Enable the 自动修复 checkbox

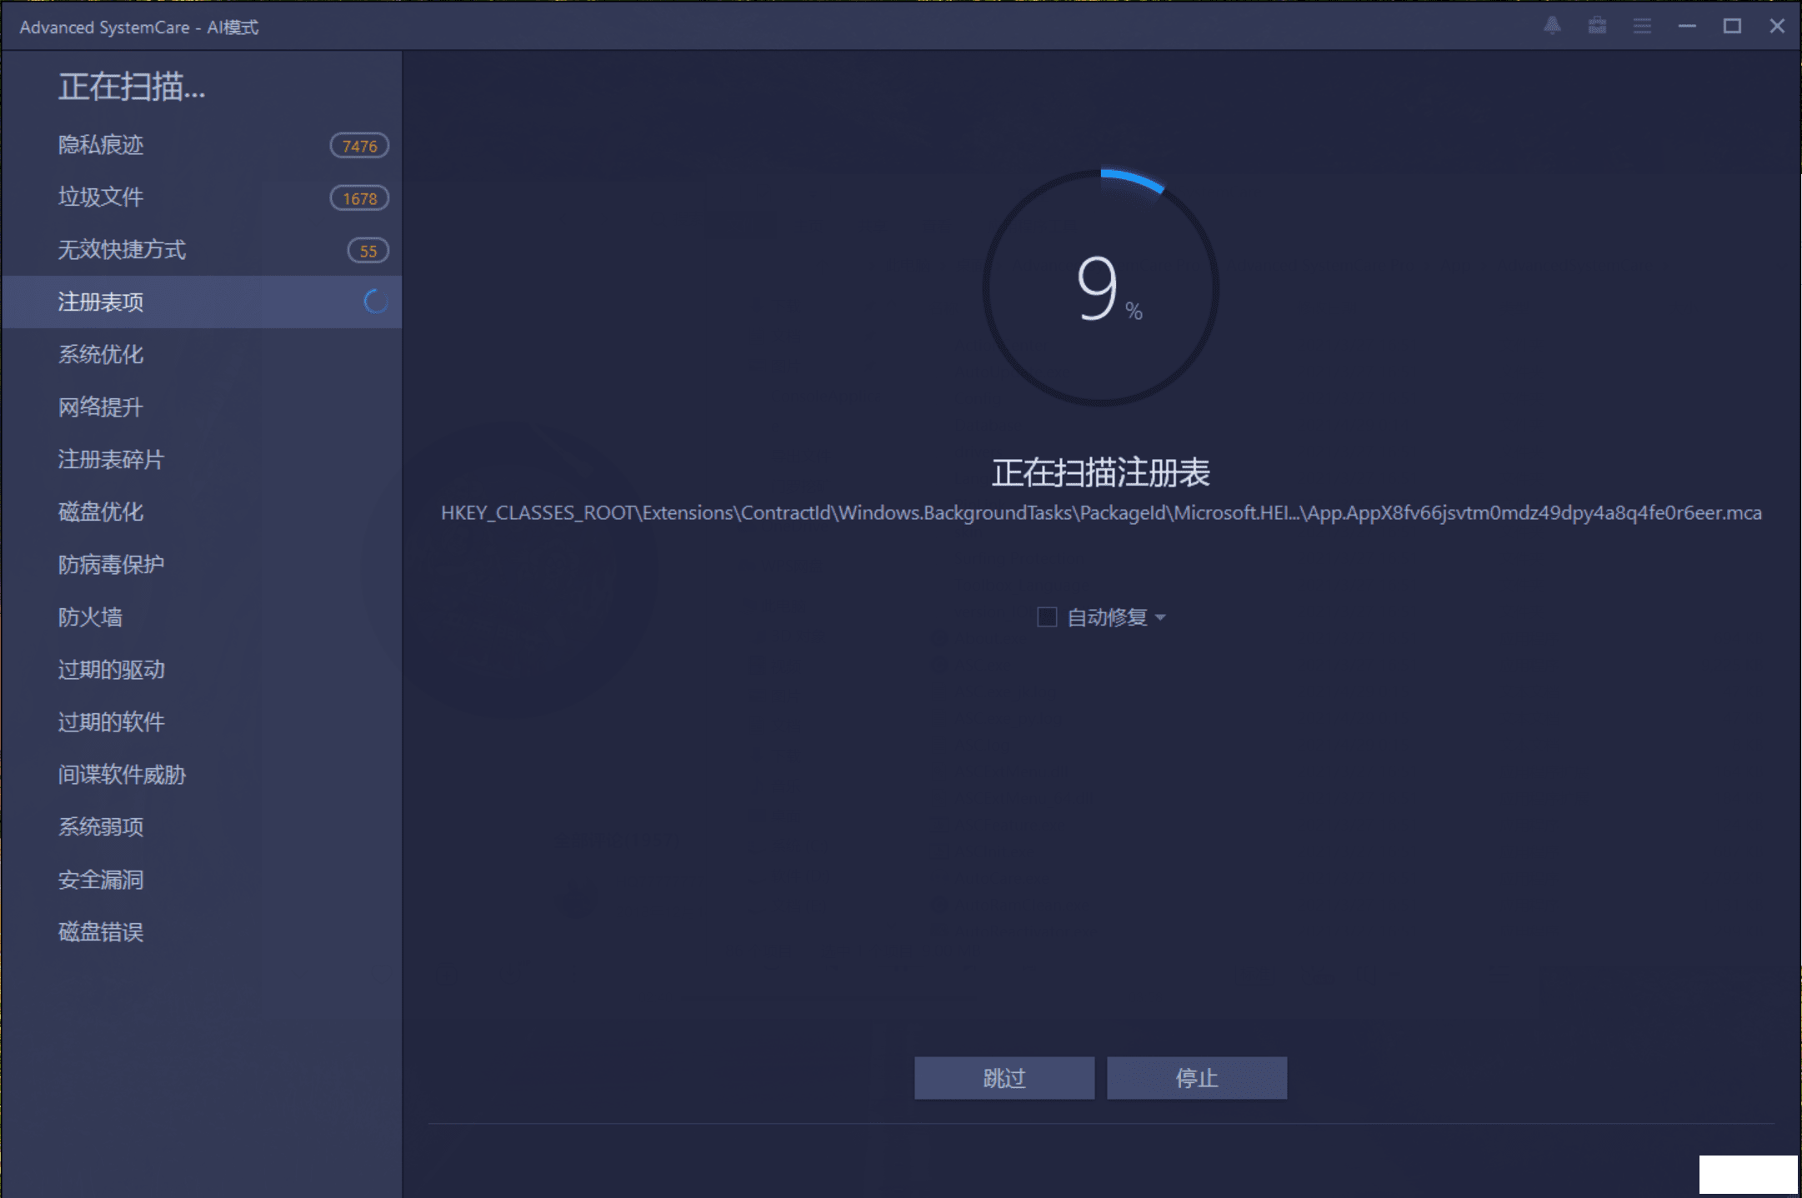pyautogui.click(x=1047, y=617)
